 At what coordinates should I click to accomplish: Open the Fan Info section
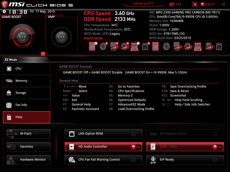point(27,105)
